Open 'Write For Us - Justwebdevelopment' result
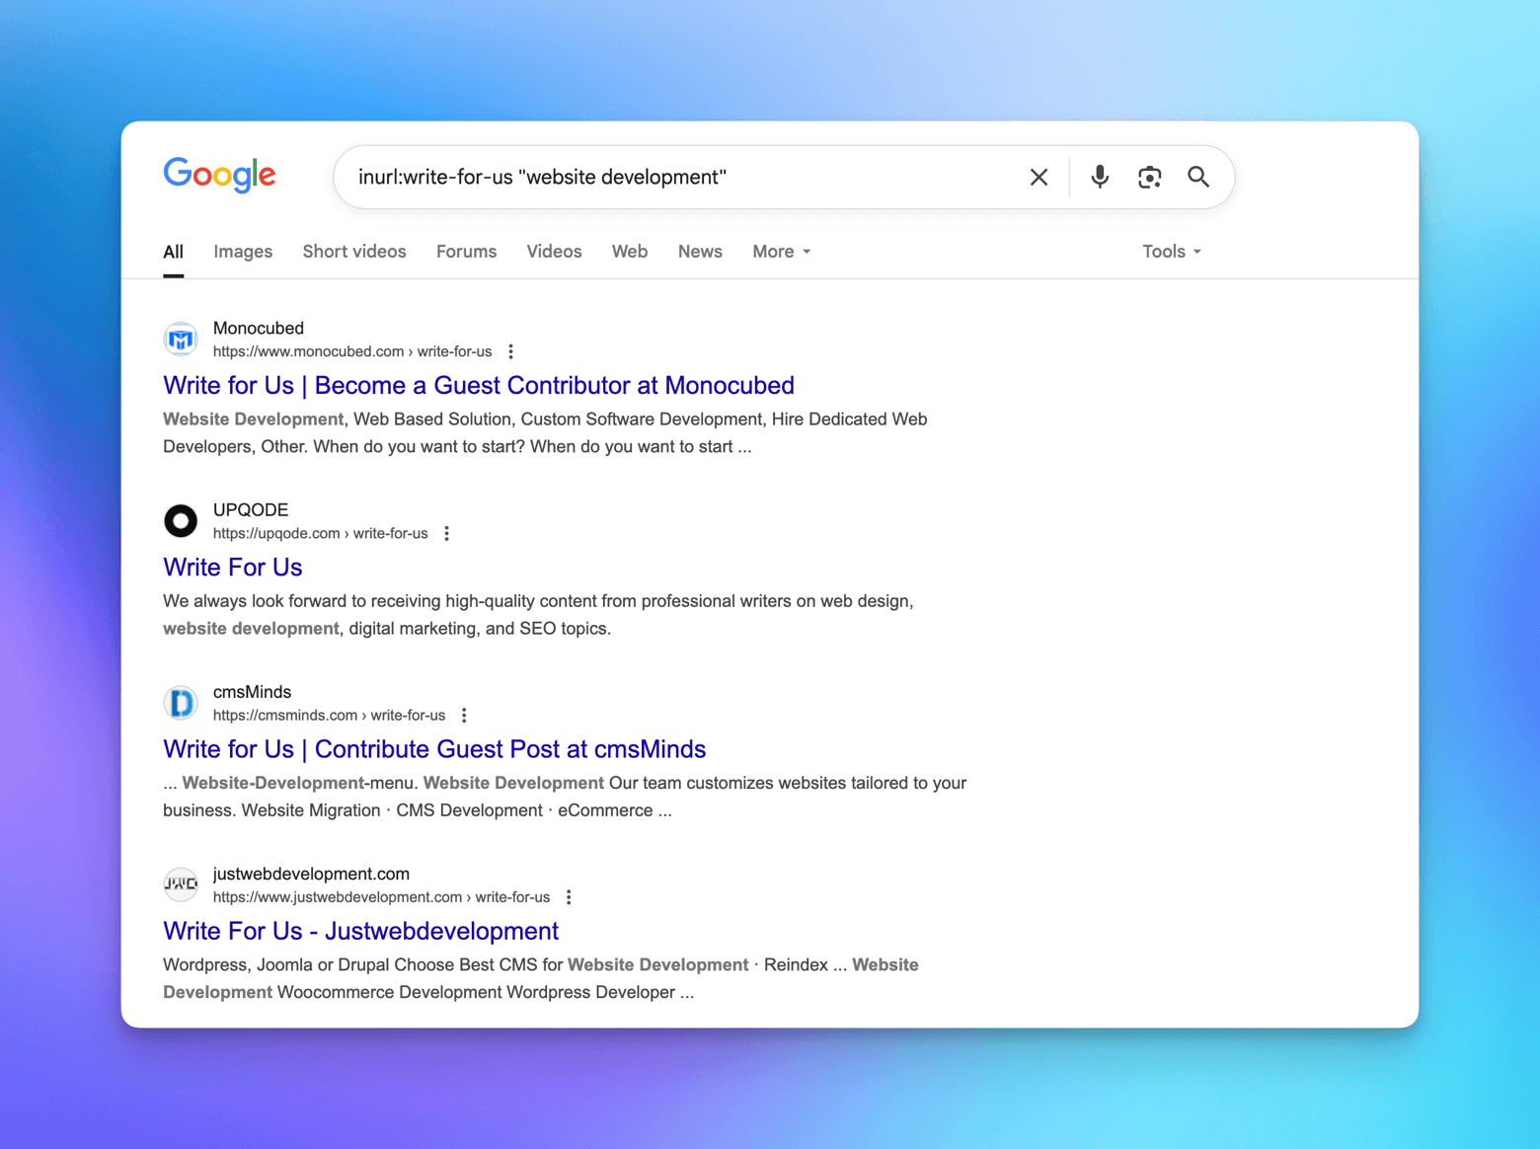The width and height of the screenshot is (1540, 1149). pyautogui.click(x=360, y=931)
